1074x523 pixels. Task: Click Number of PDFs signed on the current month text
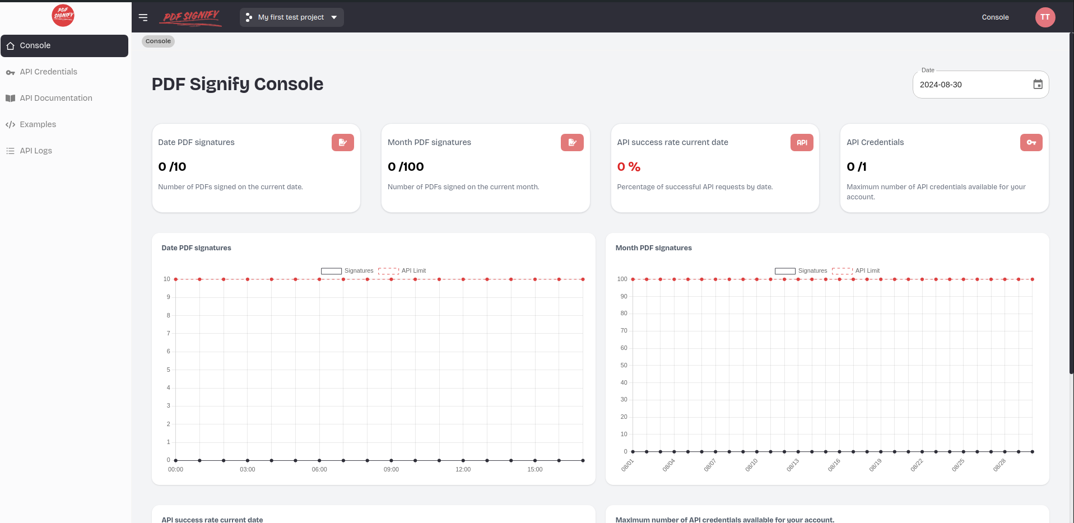tap(463, 187)
